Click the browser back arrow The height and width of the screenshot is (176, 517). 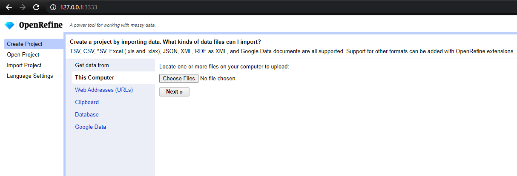[9, 7]
